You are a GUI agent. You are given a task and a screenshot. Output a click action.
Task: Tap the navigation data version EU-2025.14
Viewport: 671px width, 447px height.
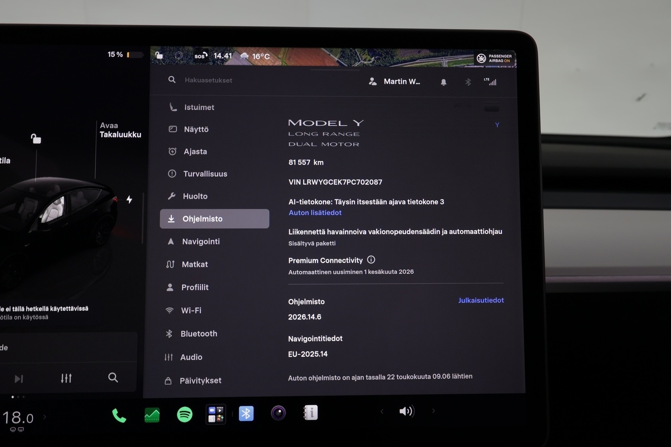pyautogui.click(x=308, y=354)
